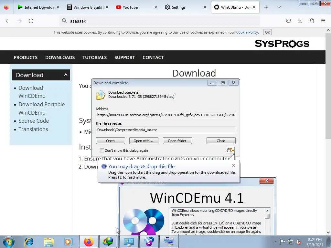Click the Firefox back arrow
The height and width of the screenshot is (248, 331).
point(8,21)
